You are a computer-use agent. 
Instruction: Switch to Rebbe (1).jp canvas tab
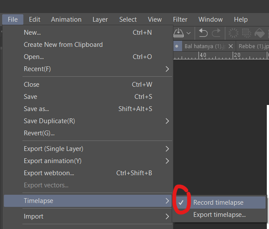click(253, 46)
